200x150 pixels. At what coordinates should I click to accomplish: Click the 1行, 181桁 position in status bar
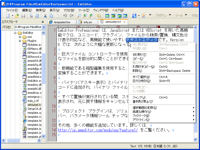(x=145, y=146)
